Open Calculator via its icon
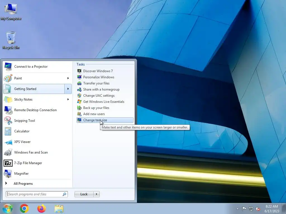The image size is (286, 214). [8, 131]
